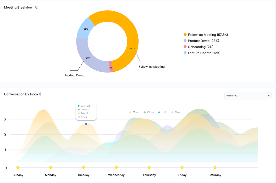The height and width of the screenshot is (183, 276).
Task: Select the yellow Open legend marker
Action: click(x=130, y=112)
